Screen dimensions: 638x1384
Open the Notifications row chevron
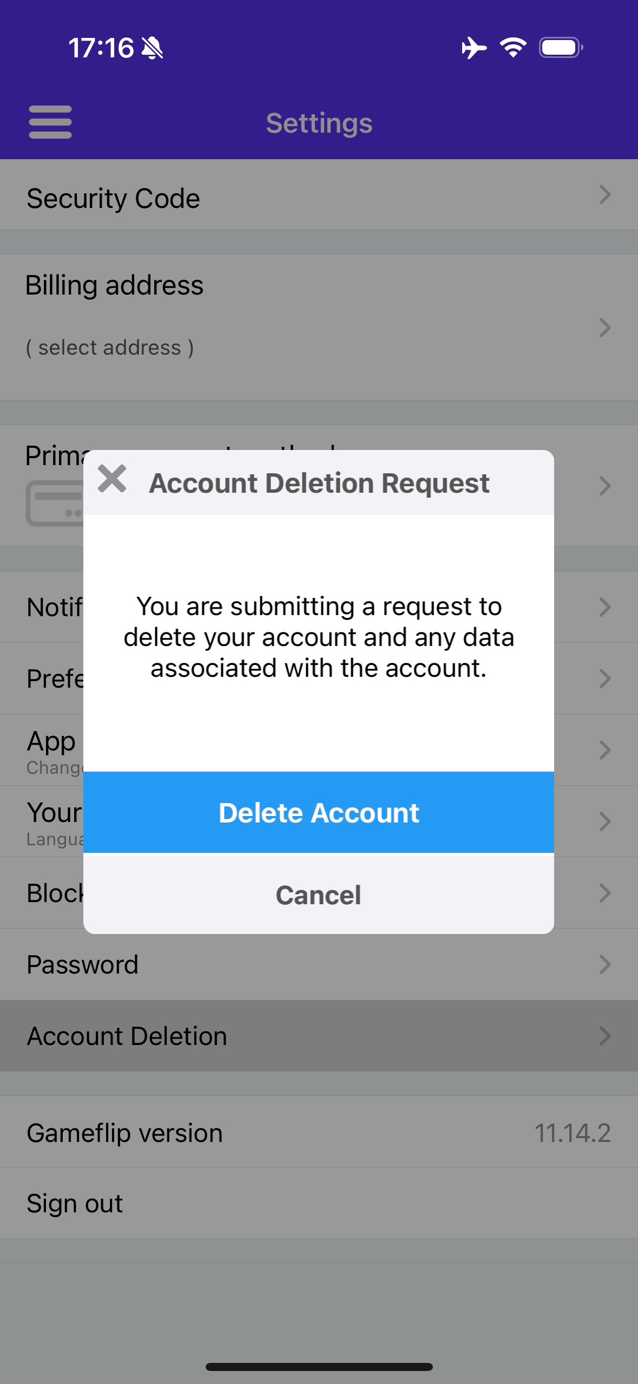coord(605,607)
